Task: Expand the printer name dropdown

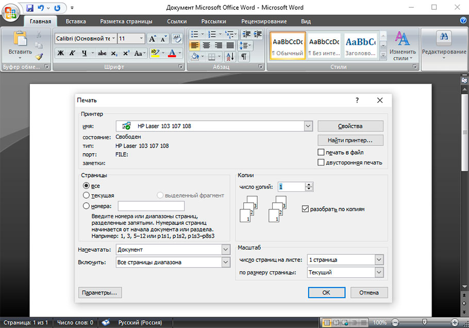Action: [x=308, y=126]
